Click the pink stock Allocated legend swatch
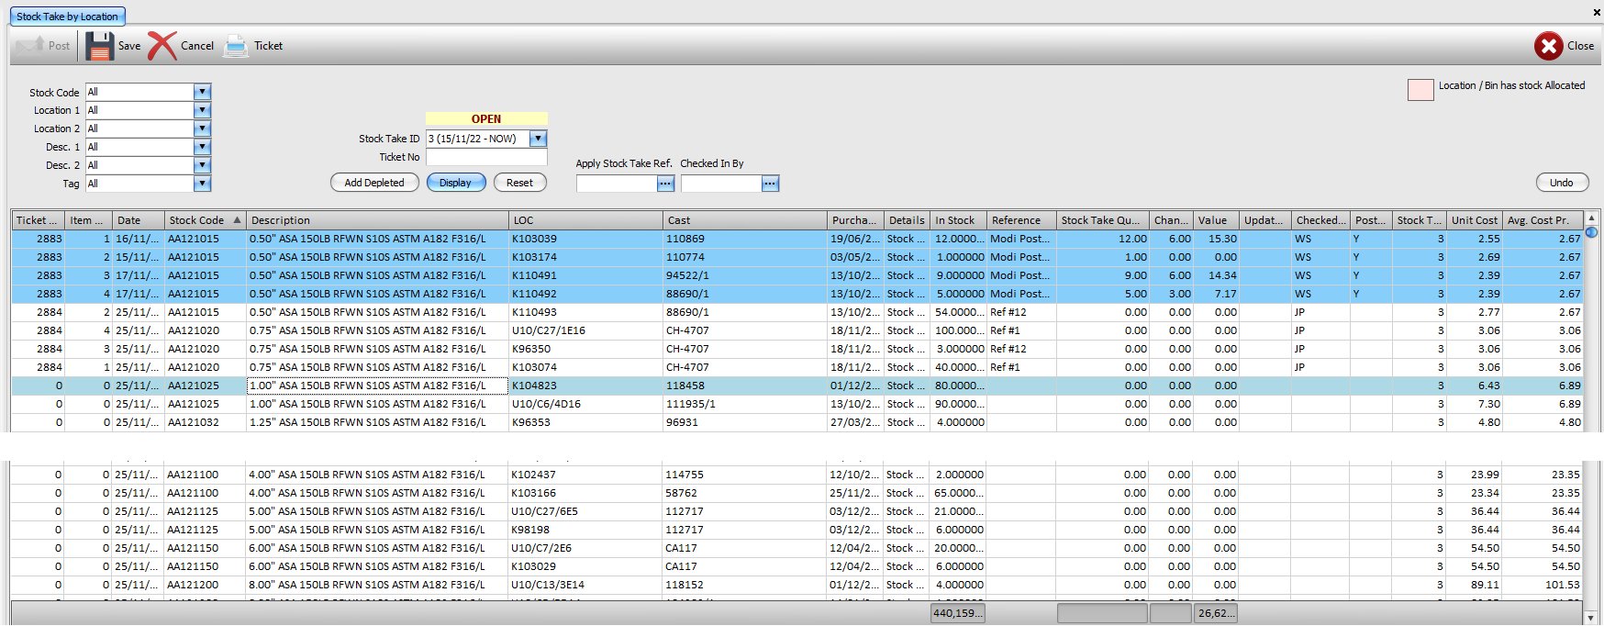1604x626 pixels. [x=1420, y=90]
